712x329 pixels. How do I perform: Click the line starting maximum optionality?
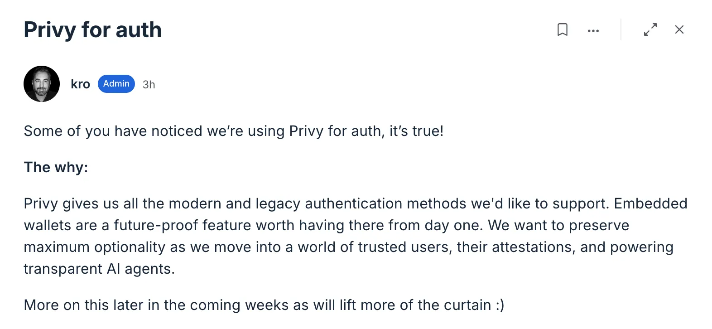349,247
